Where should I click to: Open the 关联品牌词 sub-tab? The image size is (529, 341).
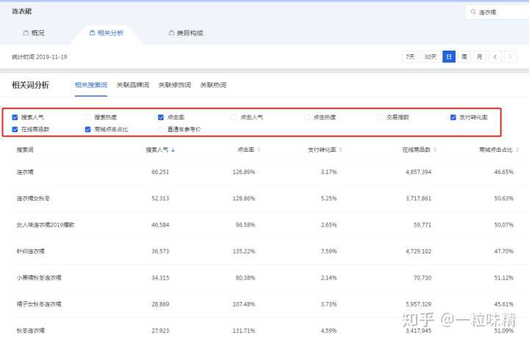(x=133, y=85)
